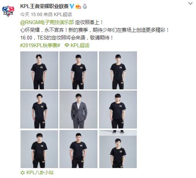Click the diamond super-topic icon
Image resolution: width=196 pixels, height=178 pixels.
tap(67, 45)
